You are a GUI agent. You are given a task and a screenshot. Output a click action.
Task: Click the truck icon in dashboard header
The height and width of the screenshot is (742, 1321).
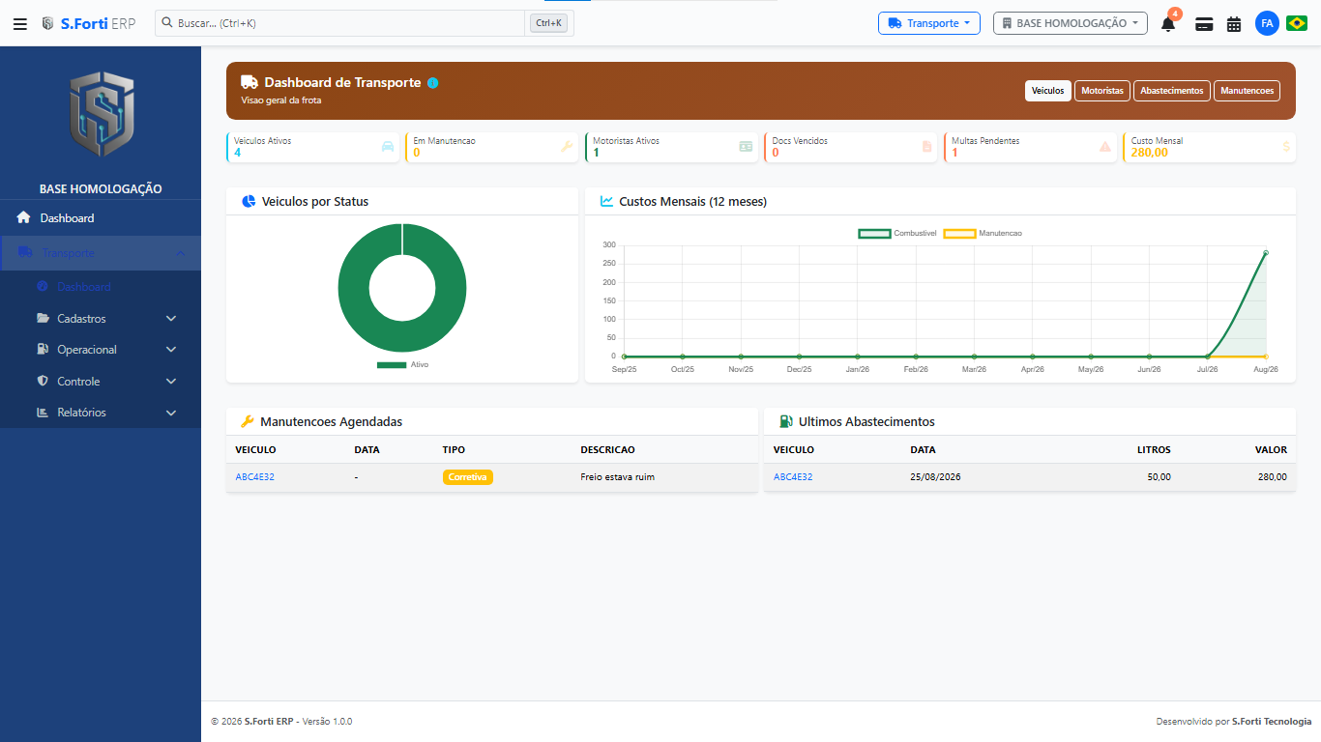click(x=250, y=82)
